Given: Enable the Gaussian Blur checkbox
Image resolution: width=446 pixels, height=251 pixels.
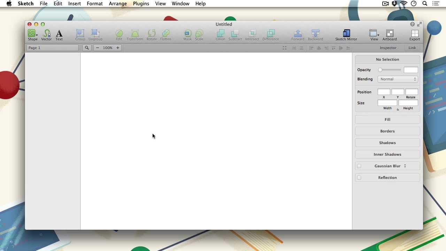Looking at the screenshot, I should (359, 166).
